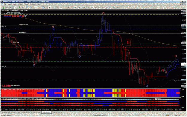This screenshot has height=117, width=187.
Task: Click the Yesterdays Close level label
Action: [24, 25]
